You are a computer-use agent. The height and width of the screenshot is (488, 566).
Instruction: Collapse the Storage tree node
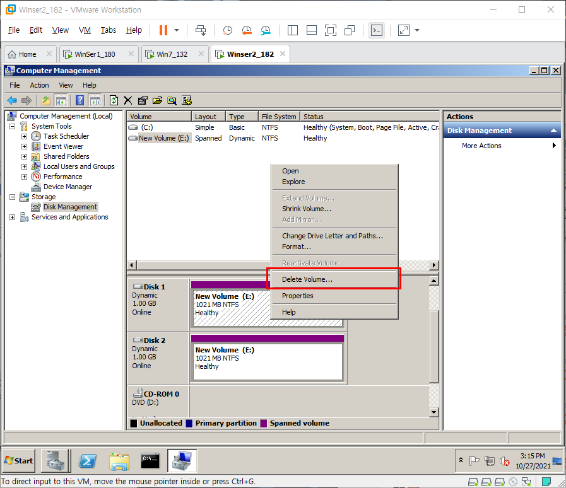tap(12, 197)
